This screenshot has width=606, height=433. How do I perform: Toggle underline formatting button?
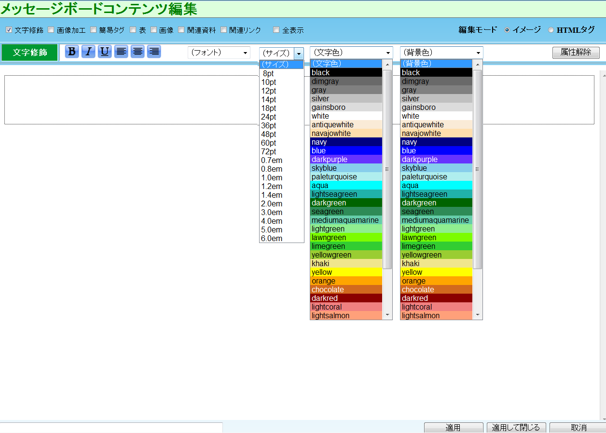click(x=105, y=52)
